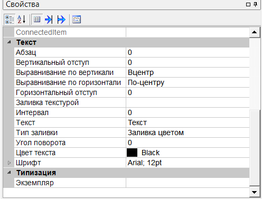Screen dimensions: 262x199
Task: Select the ConnectedItem property row
Action: [x=132, y=32]
